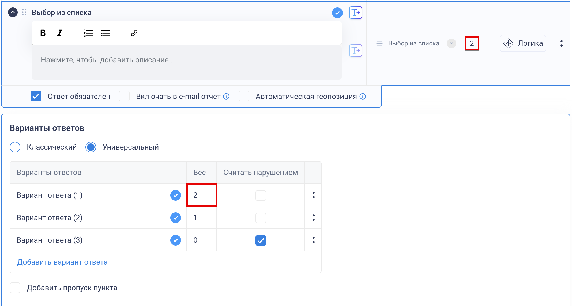Click the T+ icon beside question title

[x=355, y=13]
